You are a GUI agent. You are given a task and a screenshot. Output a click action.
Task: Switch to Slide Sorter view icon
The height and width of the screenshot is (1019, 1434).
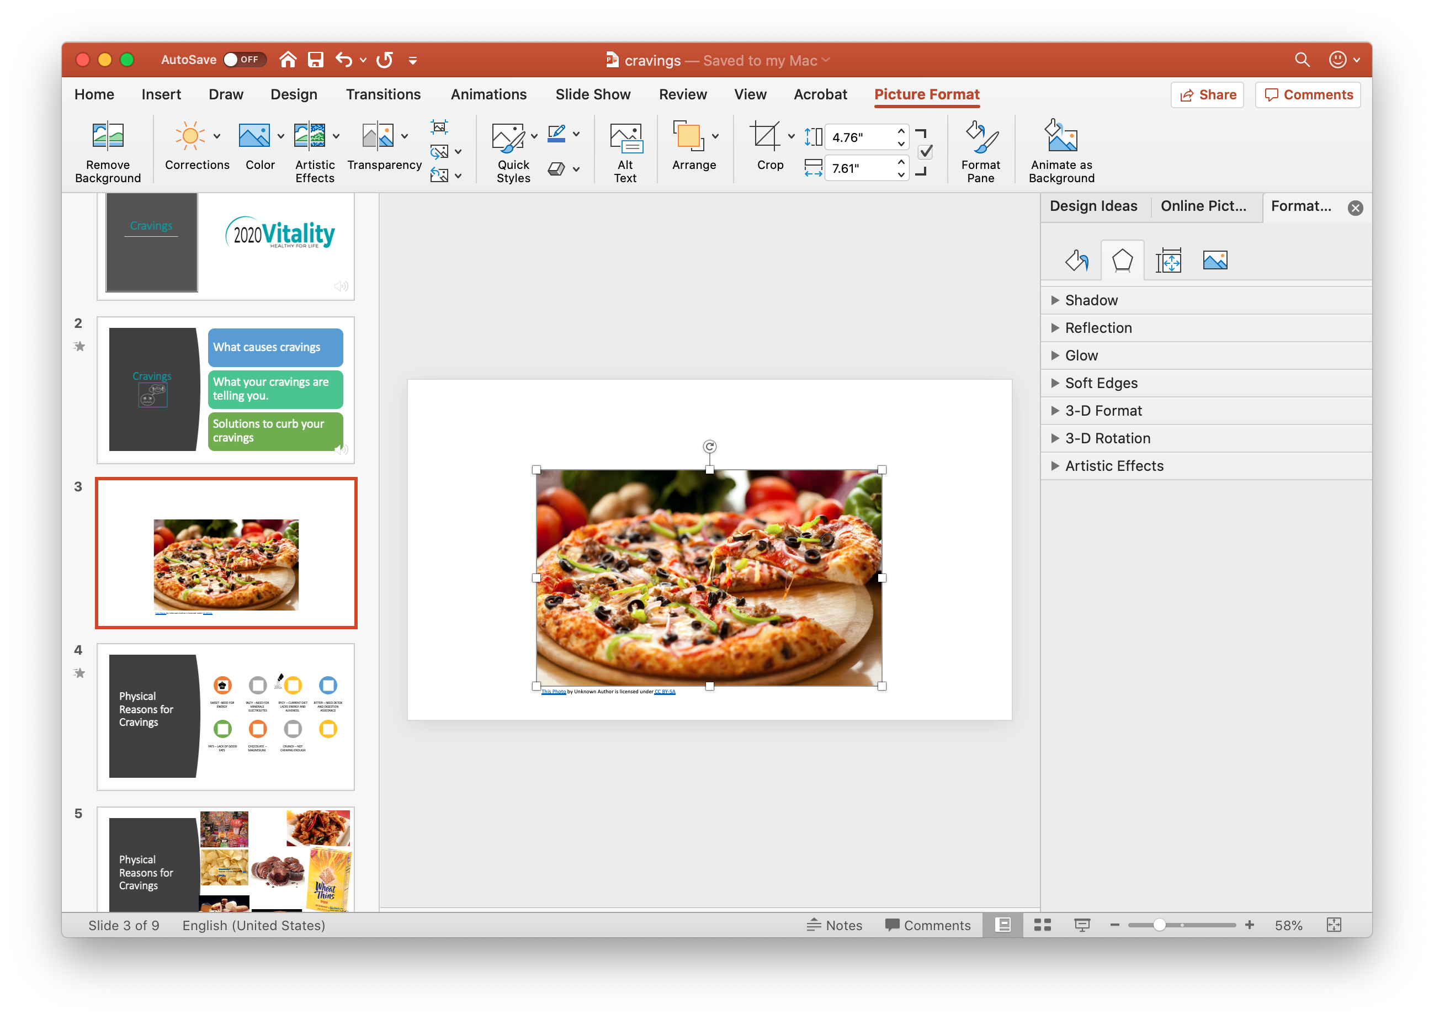click(1043, 925)
